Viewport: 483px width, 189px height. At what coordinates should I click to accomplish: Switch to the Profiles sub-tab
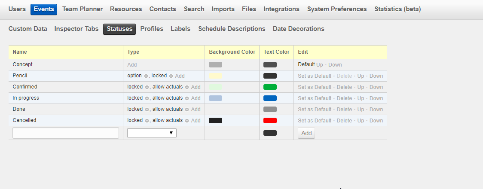tap(152, 29)
